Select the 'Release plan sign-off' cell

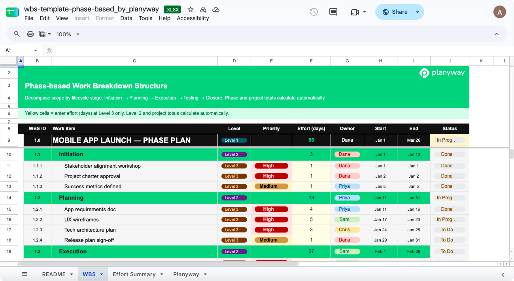coord(134,240)
